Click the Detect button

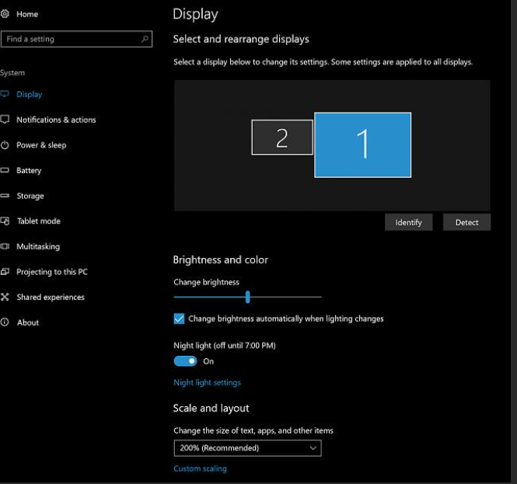tap(466, 222)
